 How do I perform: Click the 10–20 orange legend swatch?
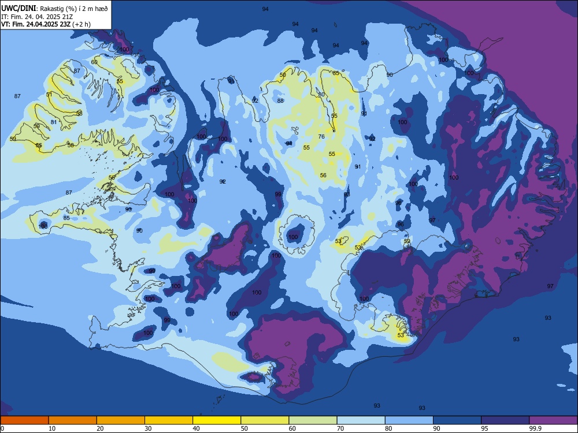click(x=73, y=420)
